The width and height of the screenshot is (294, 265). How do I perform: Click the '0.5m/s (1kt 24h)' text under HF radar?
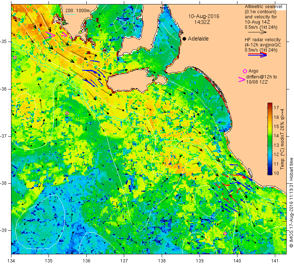point(261,50)
